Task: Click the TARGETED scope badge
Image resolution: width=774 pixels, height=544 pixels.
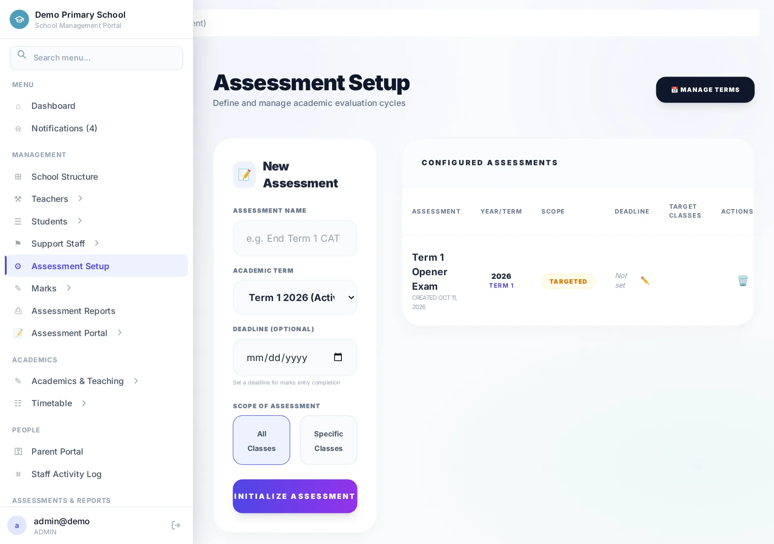Action: click(x=568, y=281)
